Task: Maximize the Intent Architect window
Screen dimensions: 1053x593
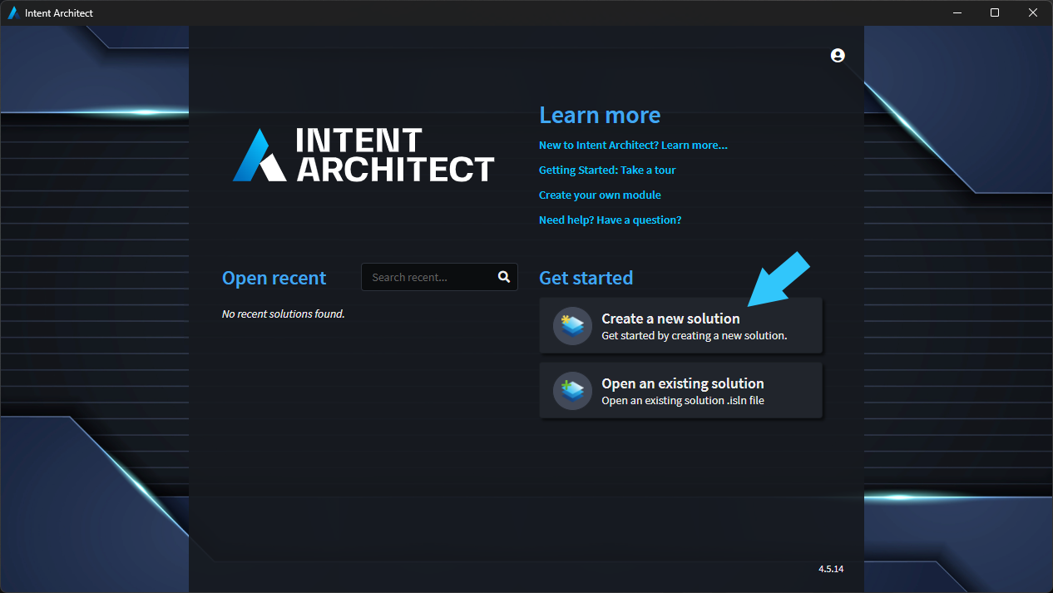Action: pos(995,12)
